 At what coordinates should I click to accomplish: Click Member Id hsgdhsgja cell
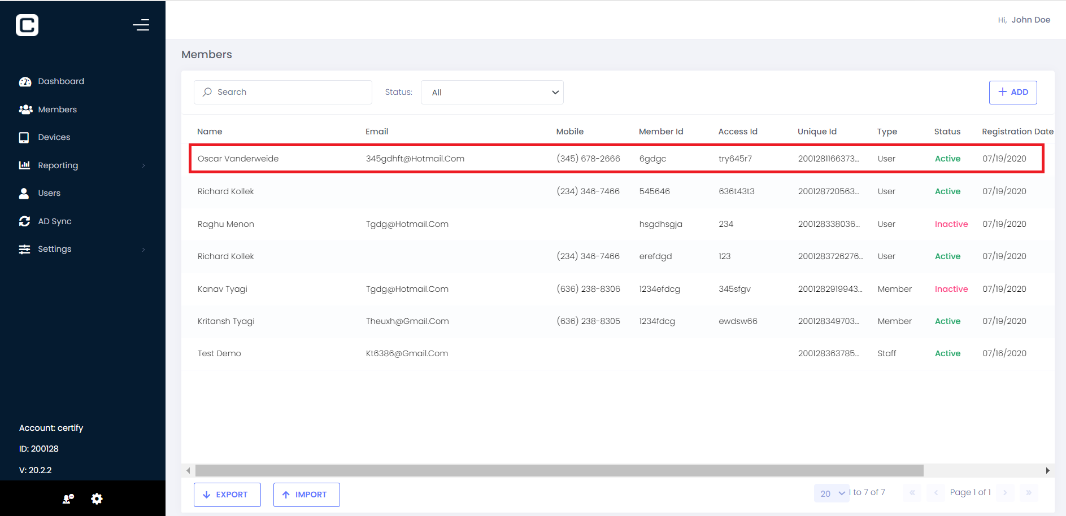click(x=661, y=224)
